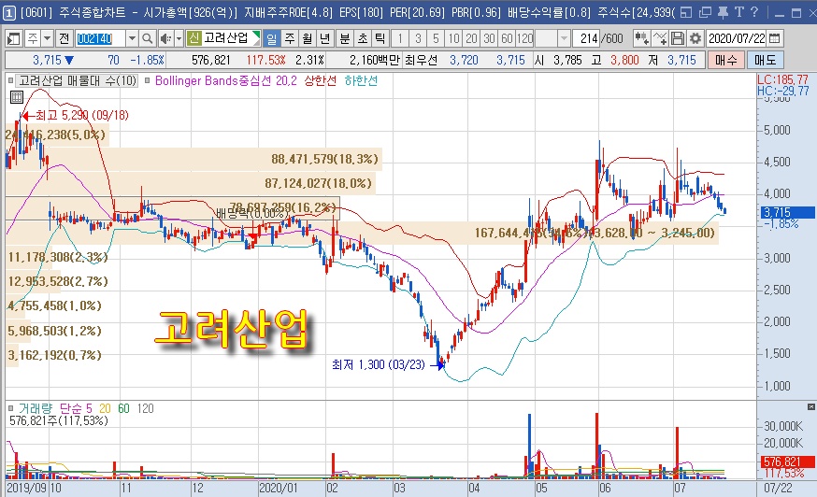Click the window number 1 icon
This screenshot has height=497, width=817.
coord(8,13)
